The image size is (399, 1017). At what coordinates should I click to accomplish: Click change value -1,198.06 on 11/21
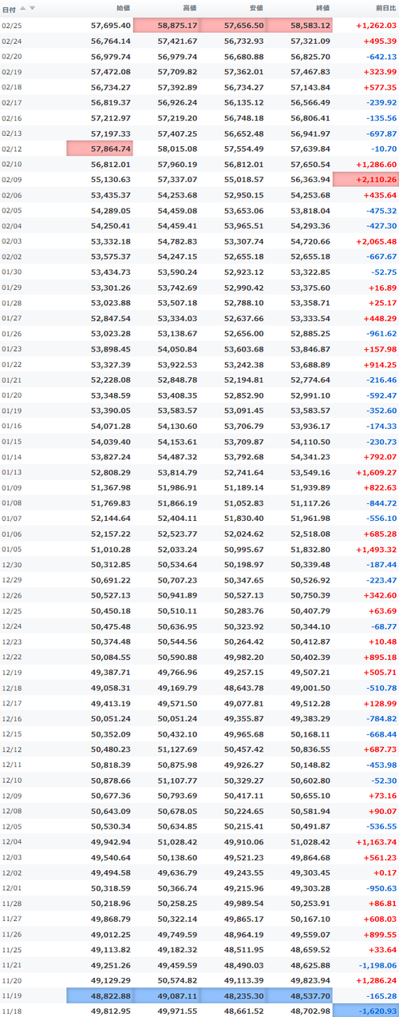[x=375, y=964]
